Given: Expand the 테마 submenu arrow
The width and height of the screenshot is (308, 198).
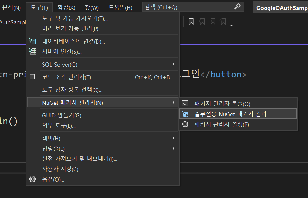Looking at the screenshot, I should click(x=173, y=138).
